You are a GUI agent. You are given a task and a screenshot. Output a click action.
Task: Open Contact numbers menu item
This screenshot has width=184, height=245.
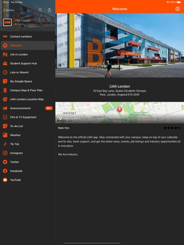[28, 36]
